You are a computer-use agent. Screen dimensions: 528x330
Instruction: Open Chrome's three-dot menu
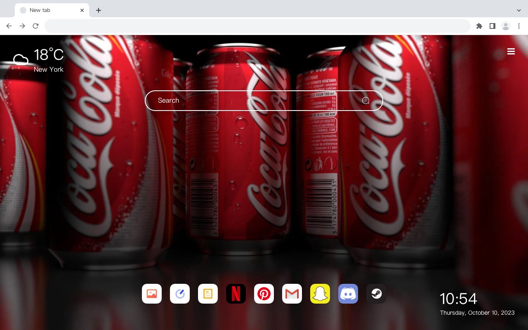pyautogui.click(x=519, y=26)
